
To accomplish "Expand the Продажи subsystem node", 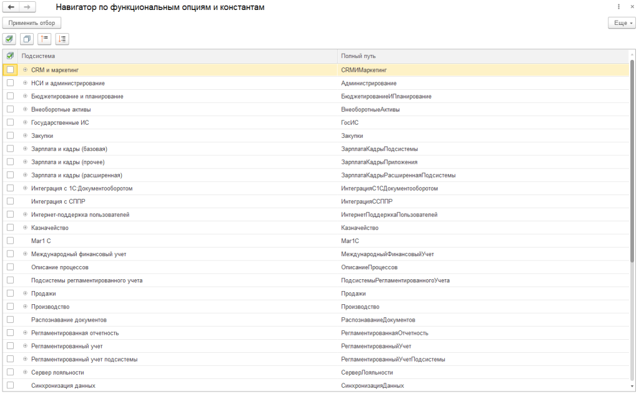I will coord(25,293).
